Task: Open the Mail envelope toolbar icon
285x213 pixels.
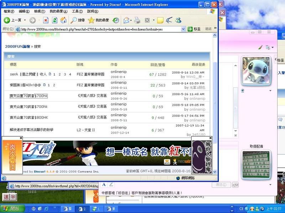Action: (126, 20)
